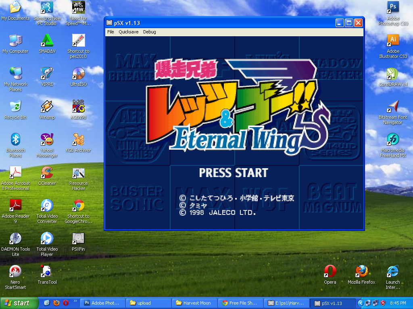Viewport: 413px width, 309px height.
Task: Switch to Harvest Moon folder taskbar button
Action: click(194, 303)
